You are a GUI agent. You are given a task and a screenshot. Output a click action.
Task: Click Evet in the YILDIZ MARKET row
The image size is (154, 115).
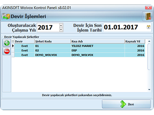tap(24, 46)
